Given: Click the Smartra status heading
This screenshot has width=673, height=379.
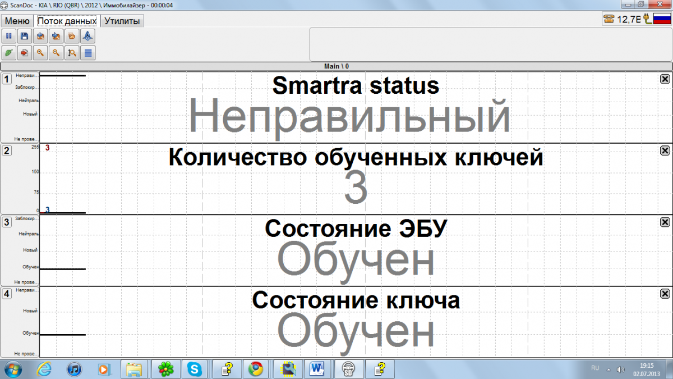Looking at the screenshot, I should [x=356, y=86].
